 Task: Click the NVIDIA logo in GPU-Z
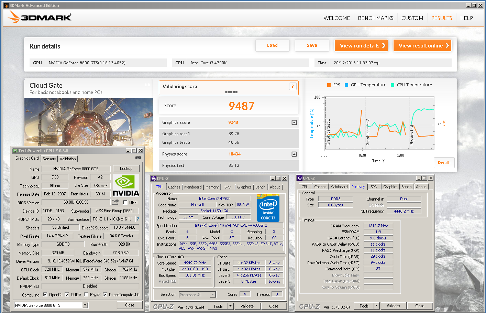pos(126,186)
